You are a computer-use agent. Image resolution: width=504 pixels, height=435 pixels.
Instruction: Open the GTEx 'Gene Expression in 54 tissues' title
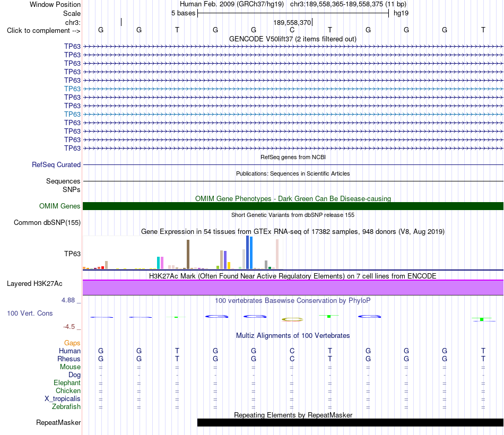tap(293, 231)
